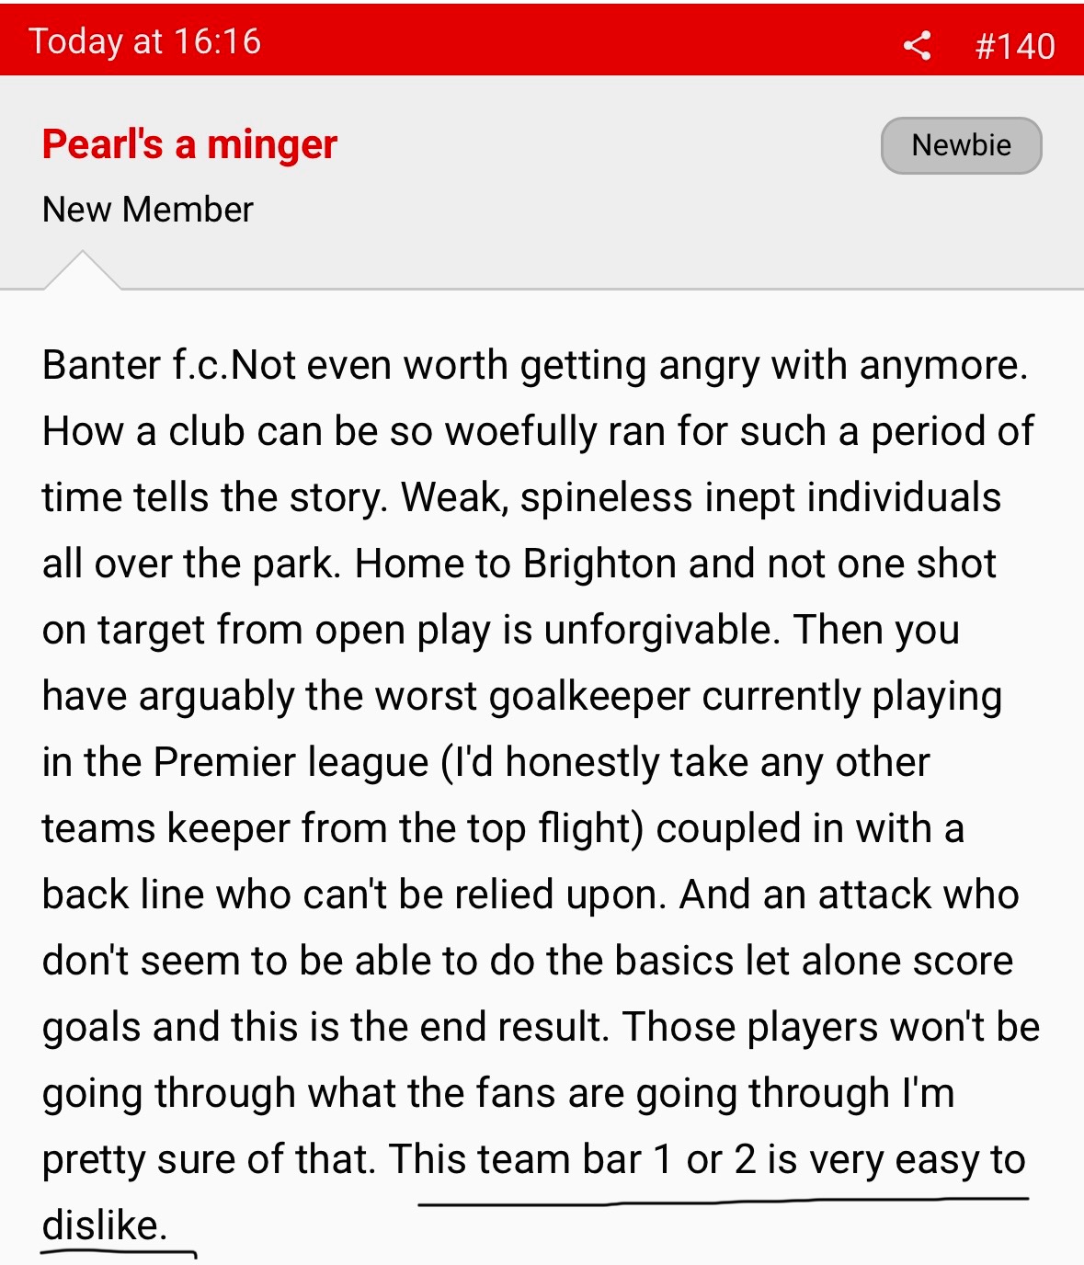Click the word 'Brighton' in the post
The width and height of the screenshot is (1084, 1265).
point(599,564)
